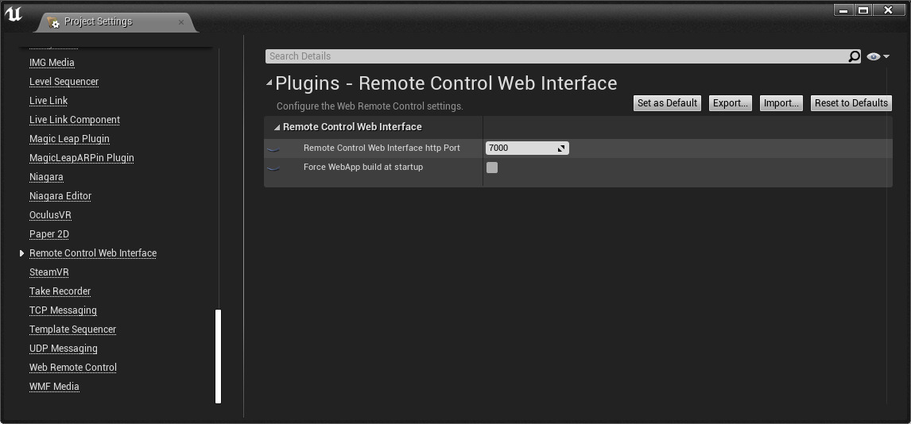Focus the Search Details field
Image resolution: width=911 pixels, height=424 pixels.
coord(556,56)
